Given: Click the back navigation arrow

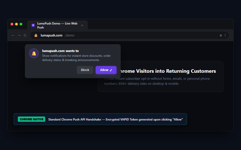Looking at the screenshot, I should (13, 35).
